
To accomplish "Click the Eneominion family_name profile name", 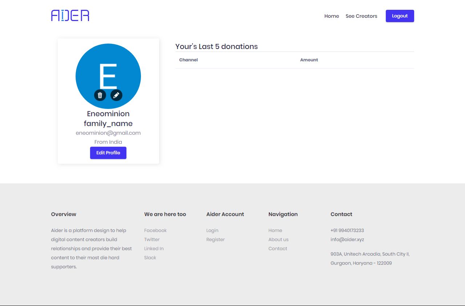I will coord(108,119).
